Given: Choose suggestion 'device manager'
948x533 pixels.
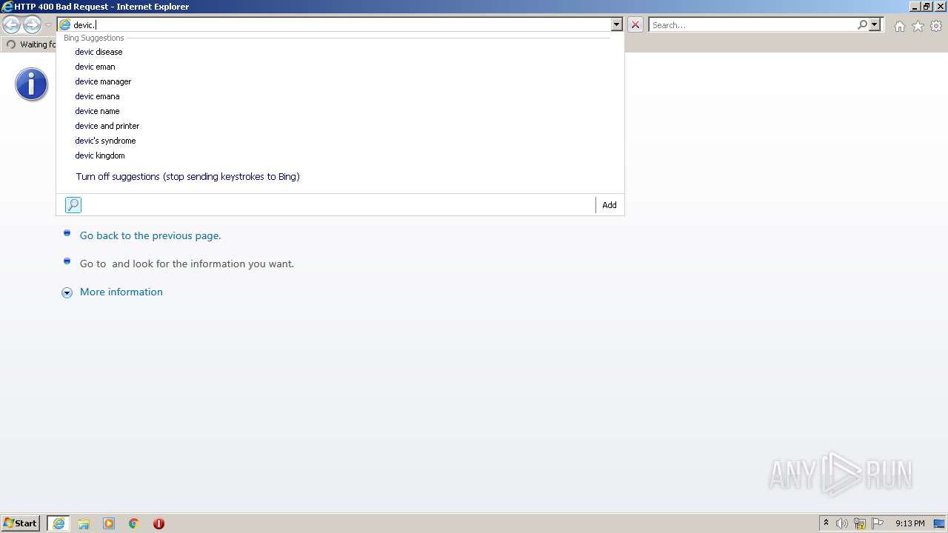Looking at the screenshot, I should pyautogui.click(x=103, y=81).
